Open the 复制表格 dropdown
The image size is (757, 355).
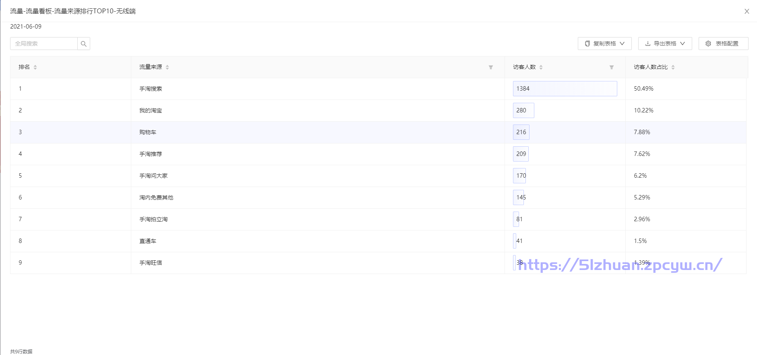click(604, 44)
